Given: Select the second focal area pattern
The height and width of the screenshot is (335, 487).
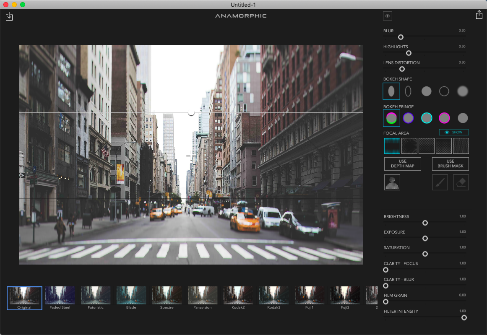Looking at the screenshot, I should click(x=409, y=146).
